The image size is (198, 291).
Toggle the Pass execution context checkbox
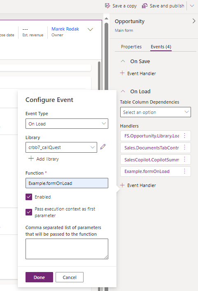click(x=29, y=212)
